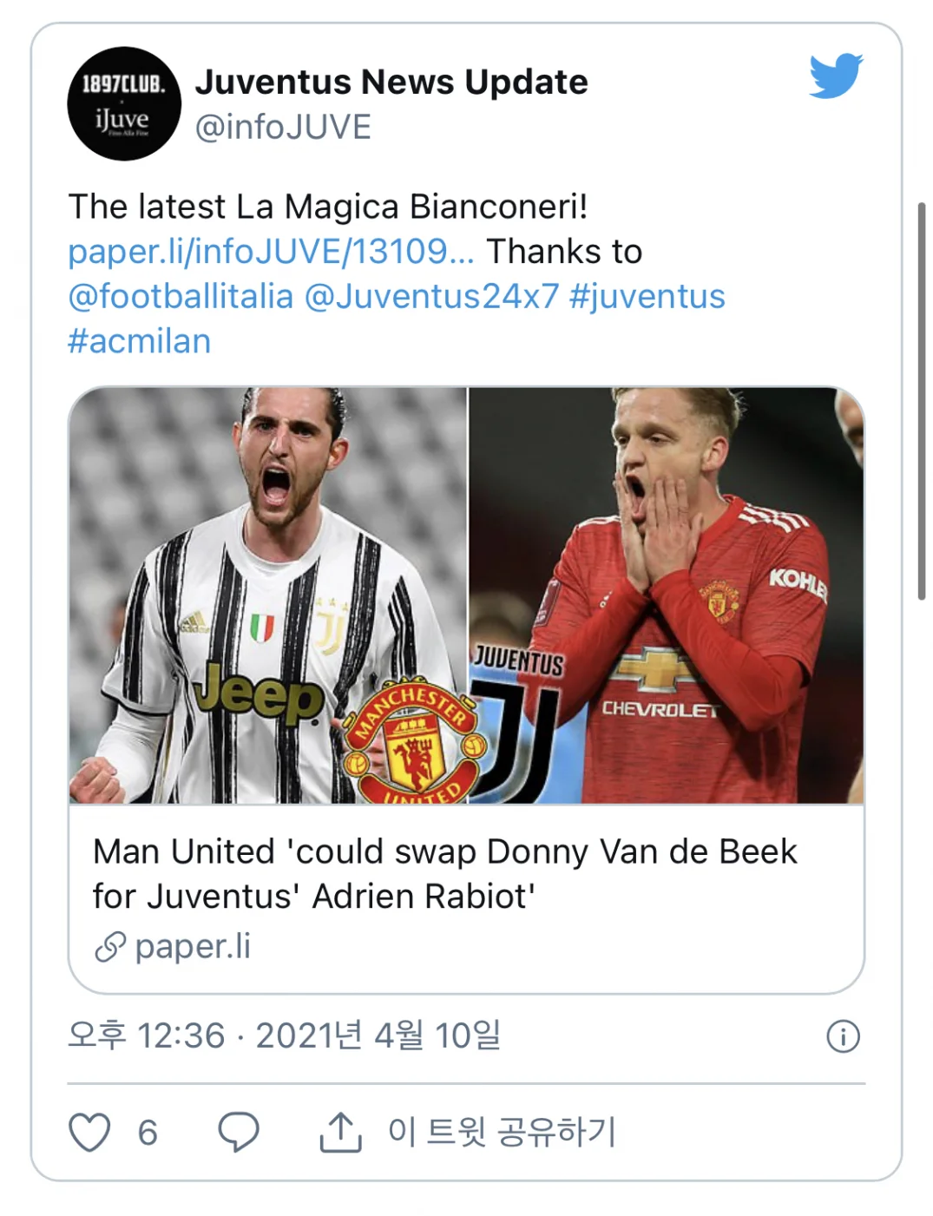Viewport: 933px width, 1216px height.
Task: Open the paper.li/infoJUVE link in tweet
Action: coord(271,252)
